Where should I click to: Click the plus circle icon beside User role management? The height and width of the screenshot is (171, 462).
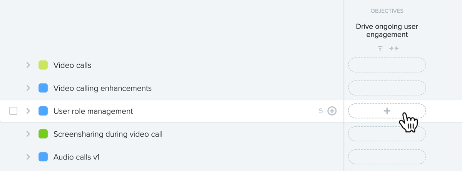332,111
